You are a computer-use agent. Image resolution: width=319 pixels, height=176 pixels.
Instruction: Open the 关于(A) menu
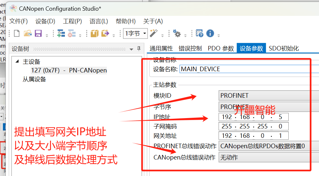(153, 21)
